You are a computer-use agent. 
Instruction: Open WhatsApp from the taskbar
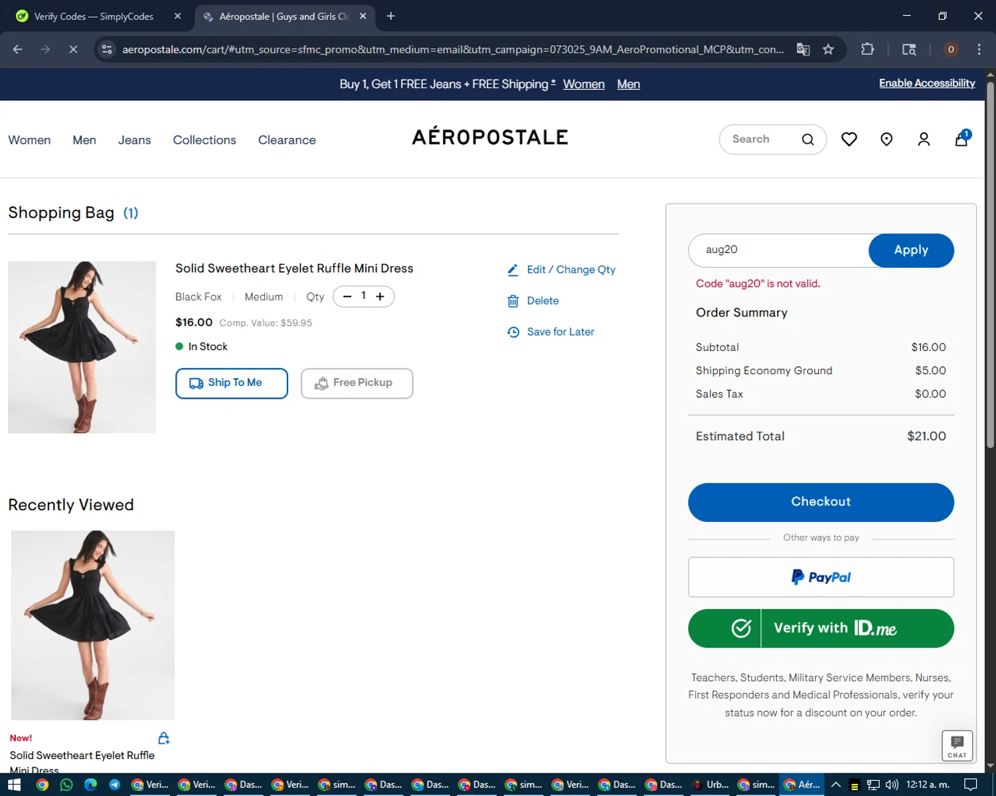66,785
